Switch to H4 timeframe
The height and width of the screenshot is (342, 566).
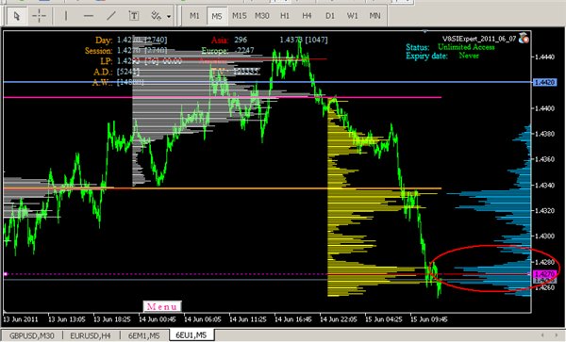coord(307,16)
